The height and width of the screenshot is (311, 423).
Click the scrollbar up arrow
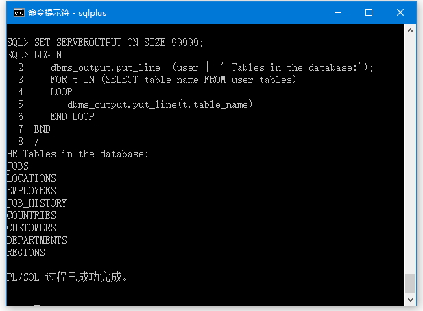[411, 30]
